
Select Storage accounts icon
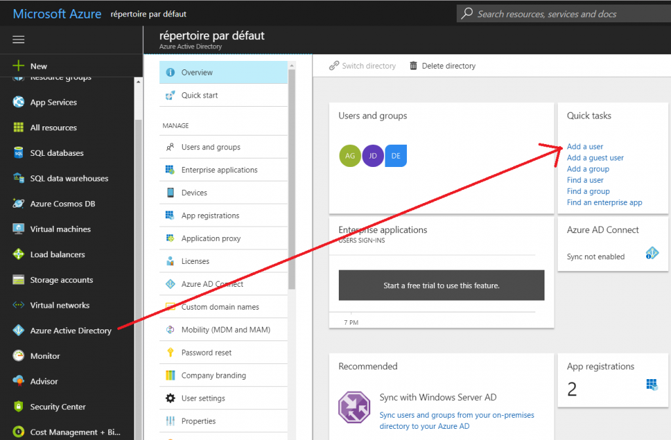pyautogui.click(x=18, y=280)
